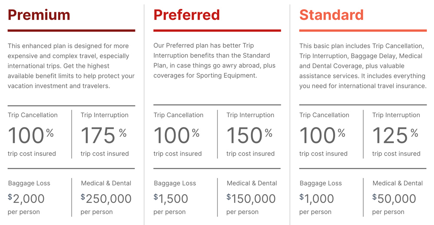434x225 pixels.
Task: Click Standard's 125% Trip Interruption value
Action: coord(395,135)
